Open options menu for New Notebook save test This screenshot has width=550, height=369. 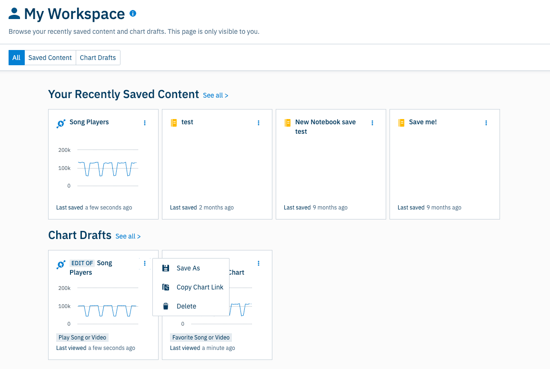click(372, 123)
